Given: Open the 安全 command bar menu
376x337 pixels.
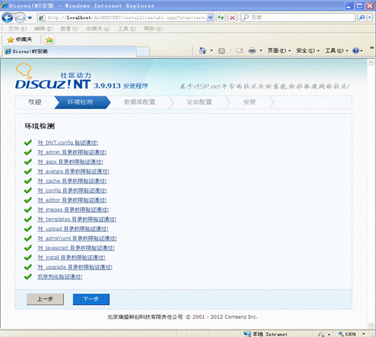Looking at the screenshot, I should click(x=308, y=50).
